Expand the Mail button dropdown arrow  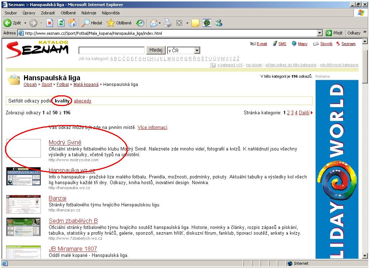[x=160, y=23]
